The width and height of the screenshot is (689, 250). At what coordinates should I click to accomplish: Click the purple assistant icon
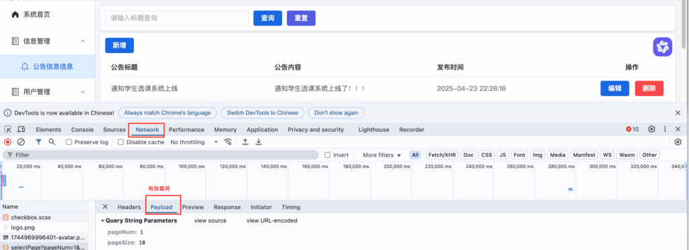[662, 46]
